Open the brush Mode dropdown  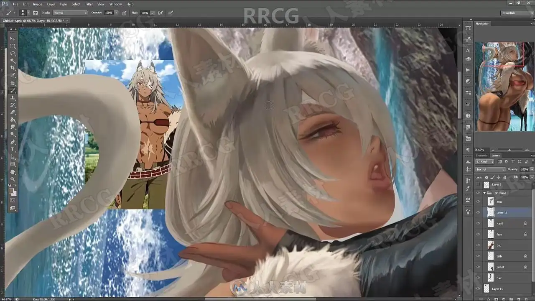70,13
